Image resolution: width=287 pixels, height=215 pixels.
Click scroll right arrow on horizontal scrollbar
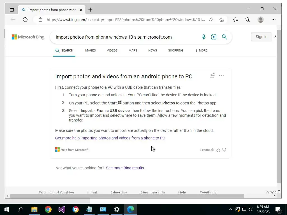click(274, 196)
